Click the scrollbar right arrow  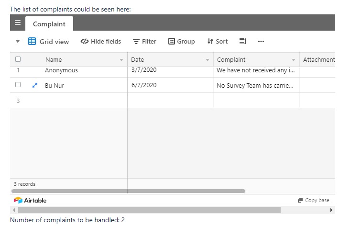tap(331, 210)
